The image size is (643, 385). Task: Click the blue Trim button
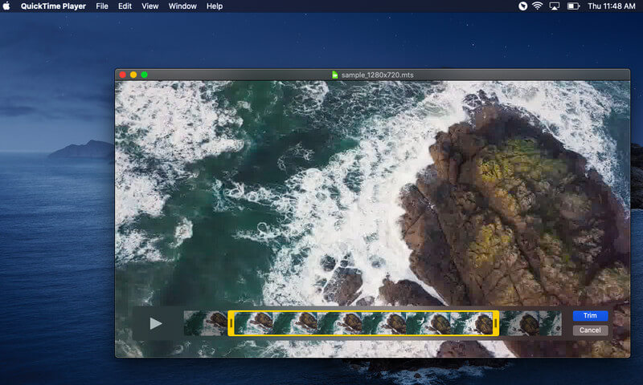click(x=590, y=315)
